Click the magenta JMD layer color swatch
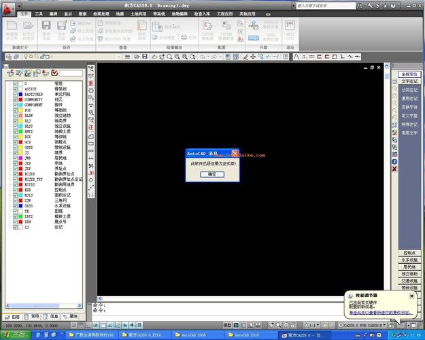425x340 pixels. [20, 158]
